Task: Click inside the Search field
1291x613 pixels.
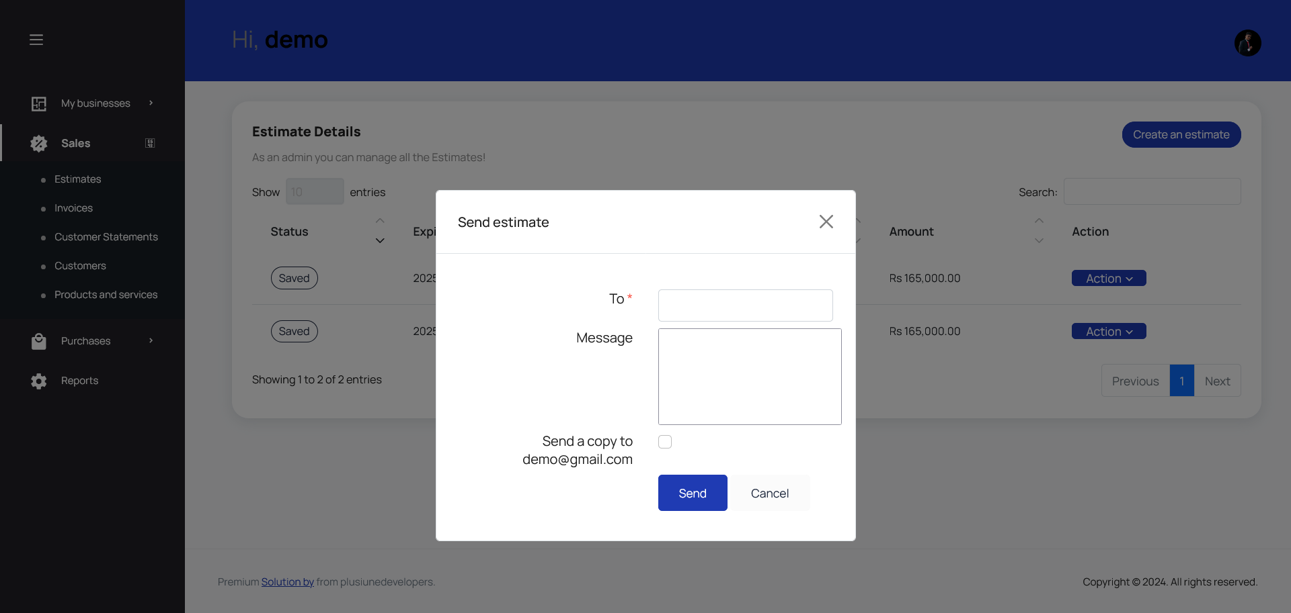Action: pyautogui.click(x=1152, y=191)
